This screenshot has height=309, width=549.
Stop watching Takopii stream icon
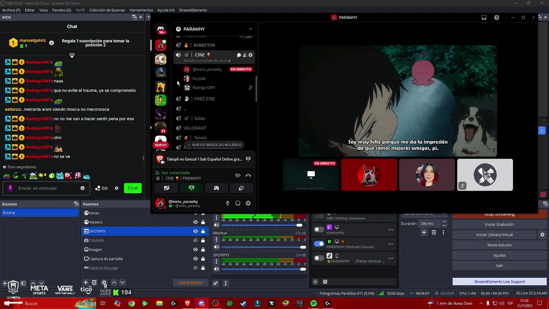pos(248,159)
